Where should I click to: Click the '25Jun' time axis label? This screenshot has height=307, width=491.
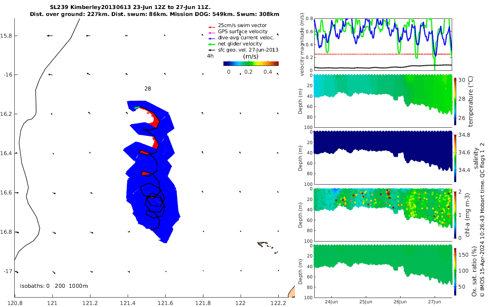click(366, 302)
